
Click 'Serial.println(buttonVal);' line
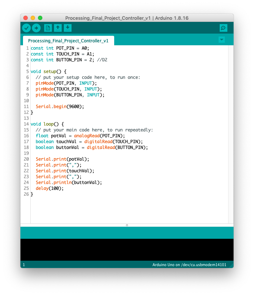(69, 182)
